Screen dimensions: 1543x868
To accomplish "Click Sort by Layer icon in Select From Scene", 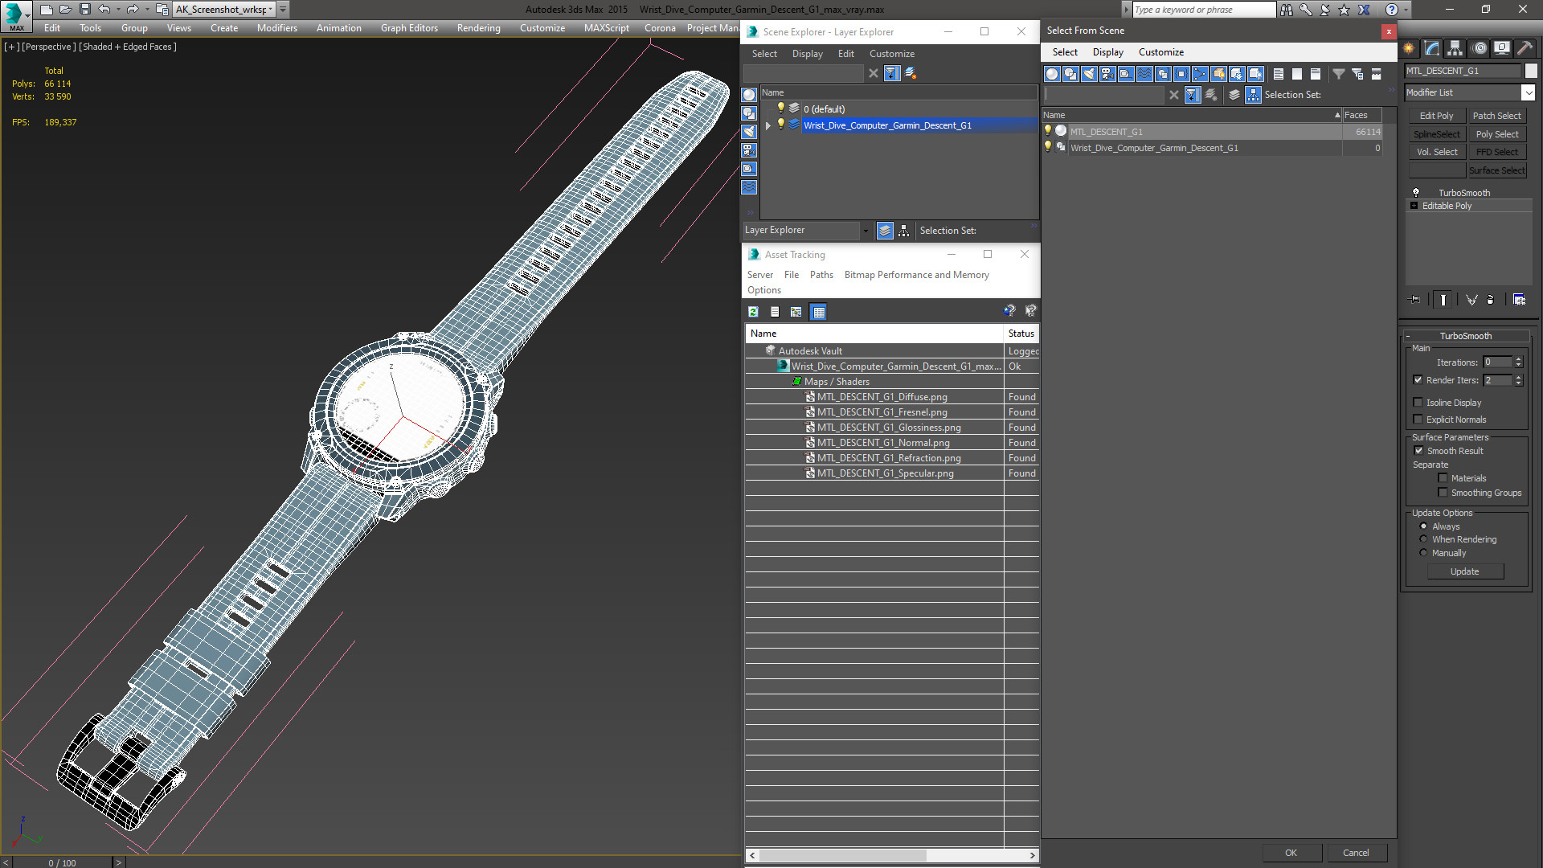I will tap(1234, 95).
